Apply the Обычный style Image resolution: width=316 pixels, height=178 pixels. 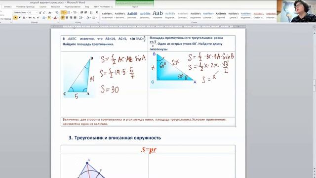[x=107, y=15]
